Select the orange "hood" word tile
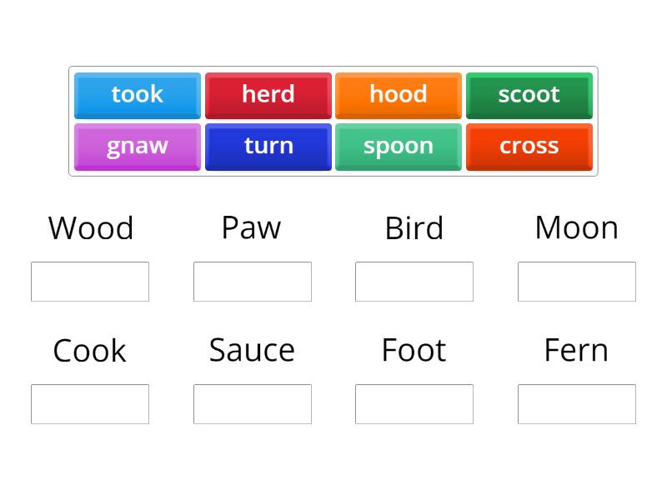 [x=399, y=95]
